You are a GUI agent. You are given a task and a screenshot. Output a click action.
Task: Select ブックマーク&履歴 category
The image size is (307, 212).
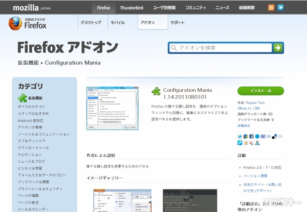point(33,182)
